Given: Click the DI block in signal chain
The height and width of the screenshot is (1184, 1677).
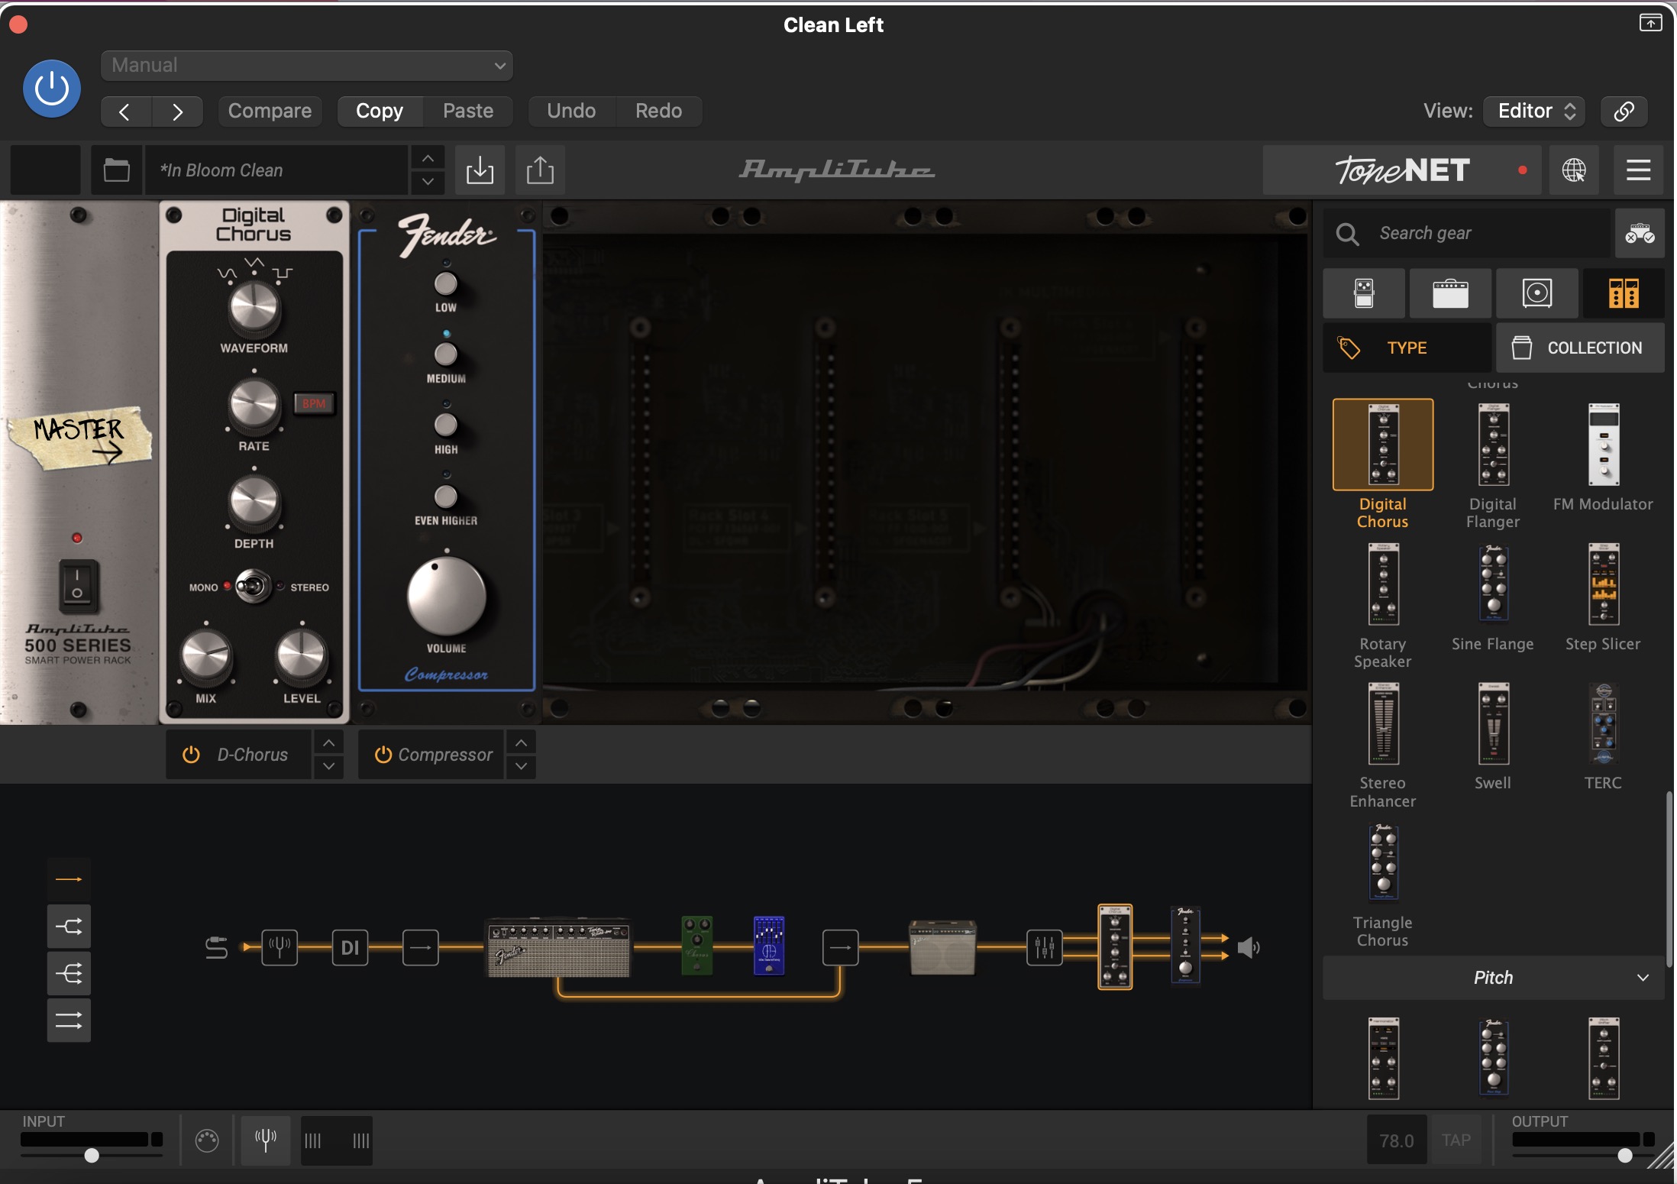Looking at the screenshot, I should (x=350, y=948).
